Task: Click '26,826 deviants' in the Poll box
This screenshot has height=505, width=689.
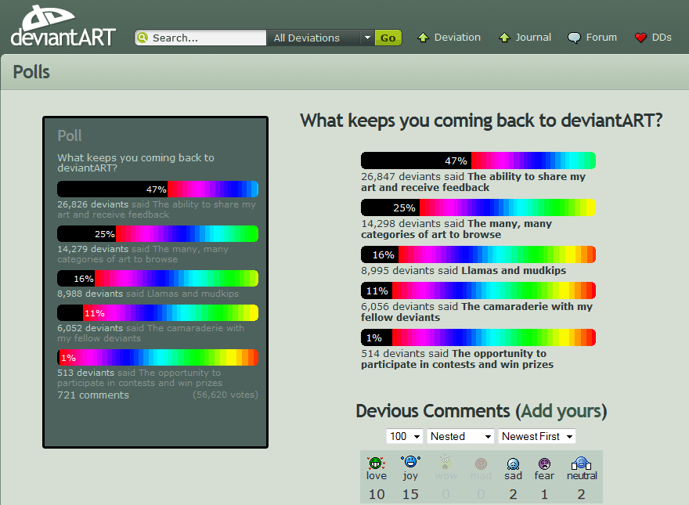Action: (92, 204)
